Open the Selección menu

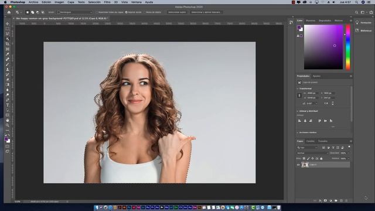click(x=94, y=2)
